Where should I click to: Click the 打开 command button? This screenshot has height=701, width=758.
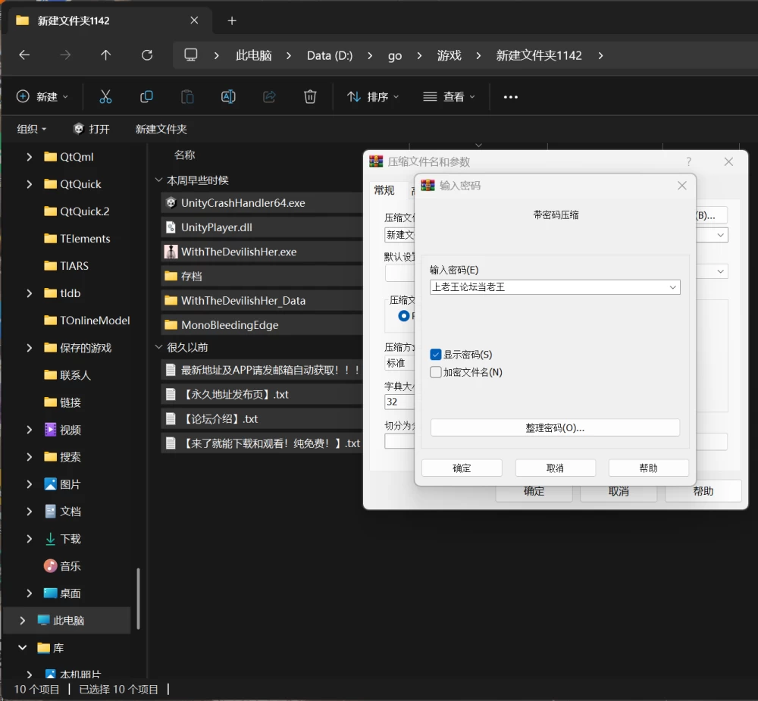pyautogui.click(x=92, y=129)
